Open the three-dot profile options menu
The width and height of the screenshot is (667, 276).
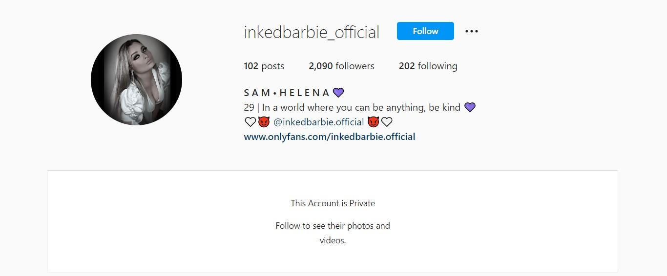472,31
